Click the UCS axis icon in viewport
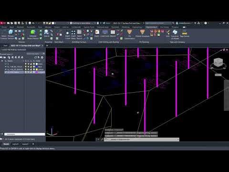The width and height of the screenshot is (229, 172). coord(52,132)
